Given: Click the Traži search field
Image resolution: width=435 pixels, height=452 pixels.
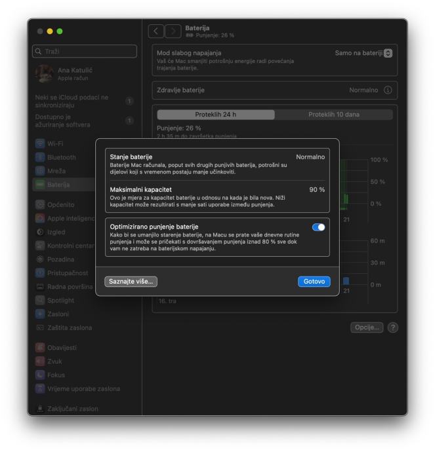Looking at the screenshot, I should coord(85,51).
